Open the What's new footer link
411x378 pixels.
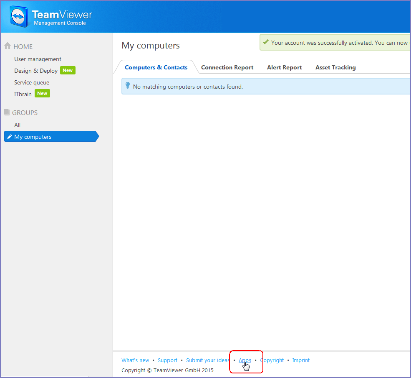pos(135,360)
